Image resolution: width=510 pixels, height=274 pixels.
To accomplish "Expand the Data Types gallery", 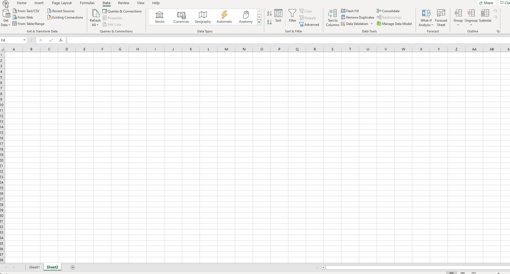I will pos(259,22).
